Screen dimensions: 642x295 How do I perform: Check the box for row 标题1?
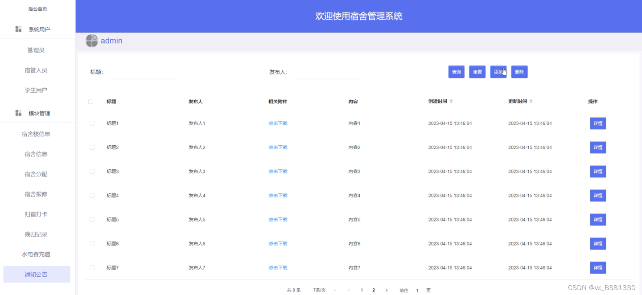point(92,123)
